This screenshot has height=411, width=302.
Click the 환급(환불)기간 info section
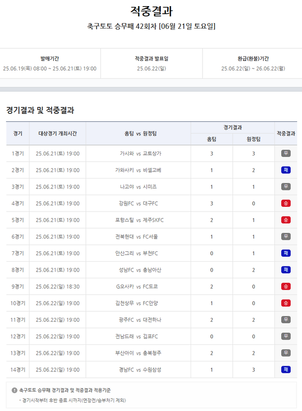[x=253, y=63]
